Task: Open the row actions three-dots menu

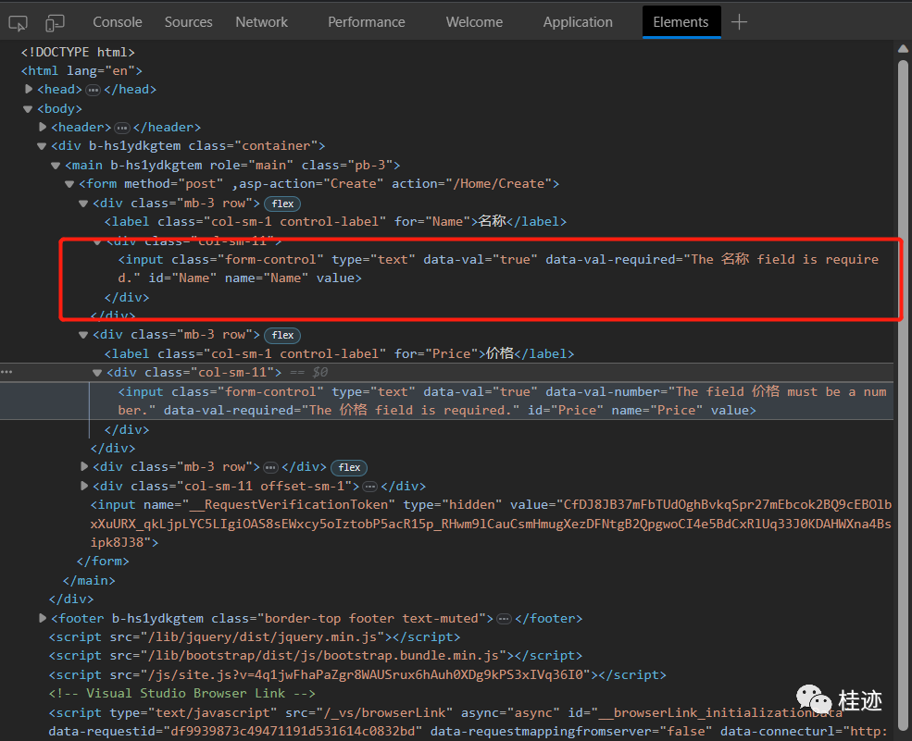Action: 6,372
